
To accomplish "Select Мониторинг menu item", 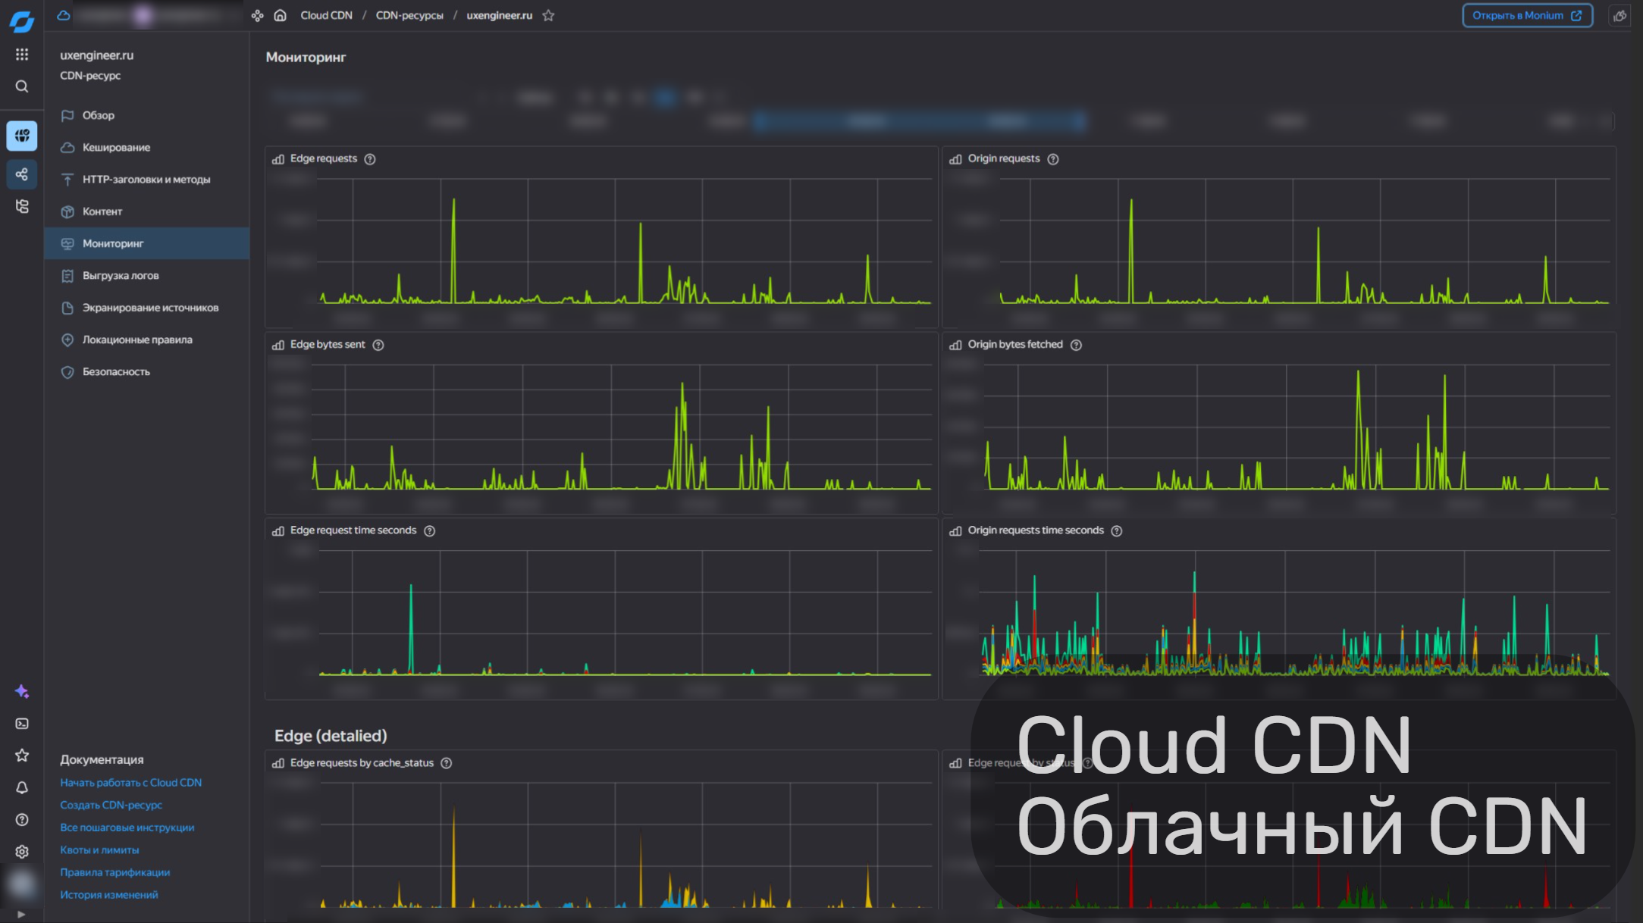I will (x=147, y=243).
